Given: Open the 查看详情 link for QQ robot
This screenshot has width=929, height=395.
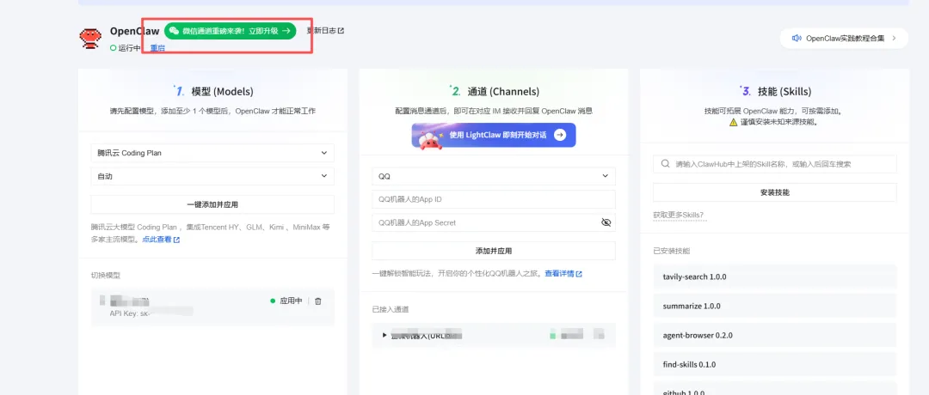Looking at the screenshot, I should pos(563,274).
